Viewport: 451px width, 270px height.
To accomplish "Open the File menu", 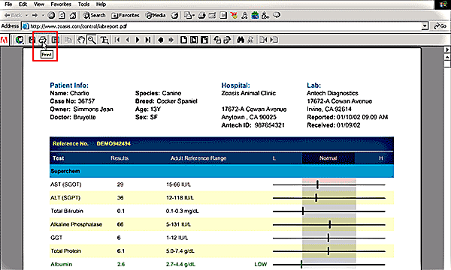I will tap(8, 4).
